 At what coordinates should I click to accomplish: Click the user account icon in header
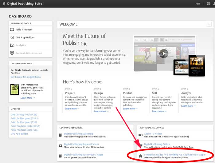(x=213, y=4)
